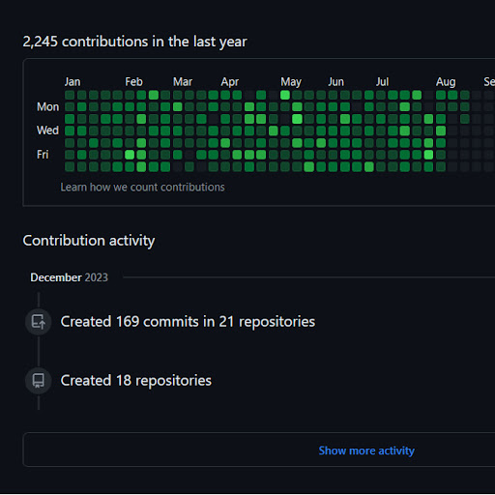
Task: Expand the Created 18 repositories entry
Action: click(136, 381)
